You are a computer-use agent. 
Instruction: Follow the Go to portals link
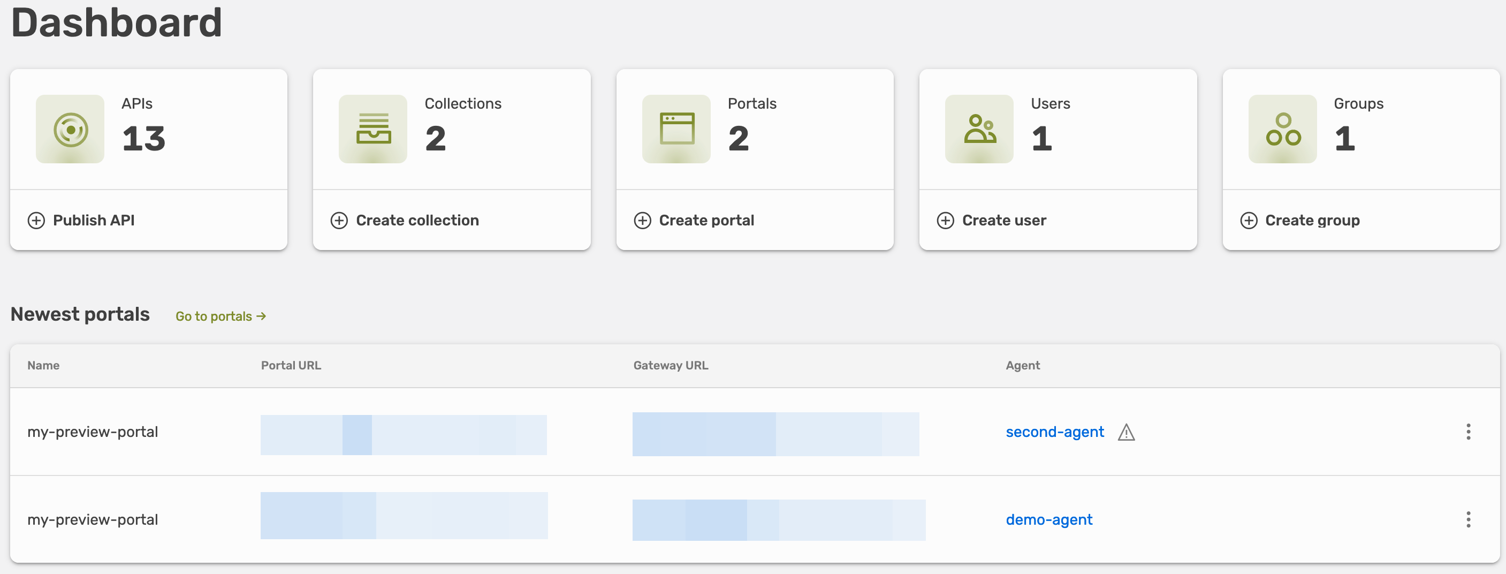point(221,316)
